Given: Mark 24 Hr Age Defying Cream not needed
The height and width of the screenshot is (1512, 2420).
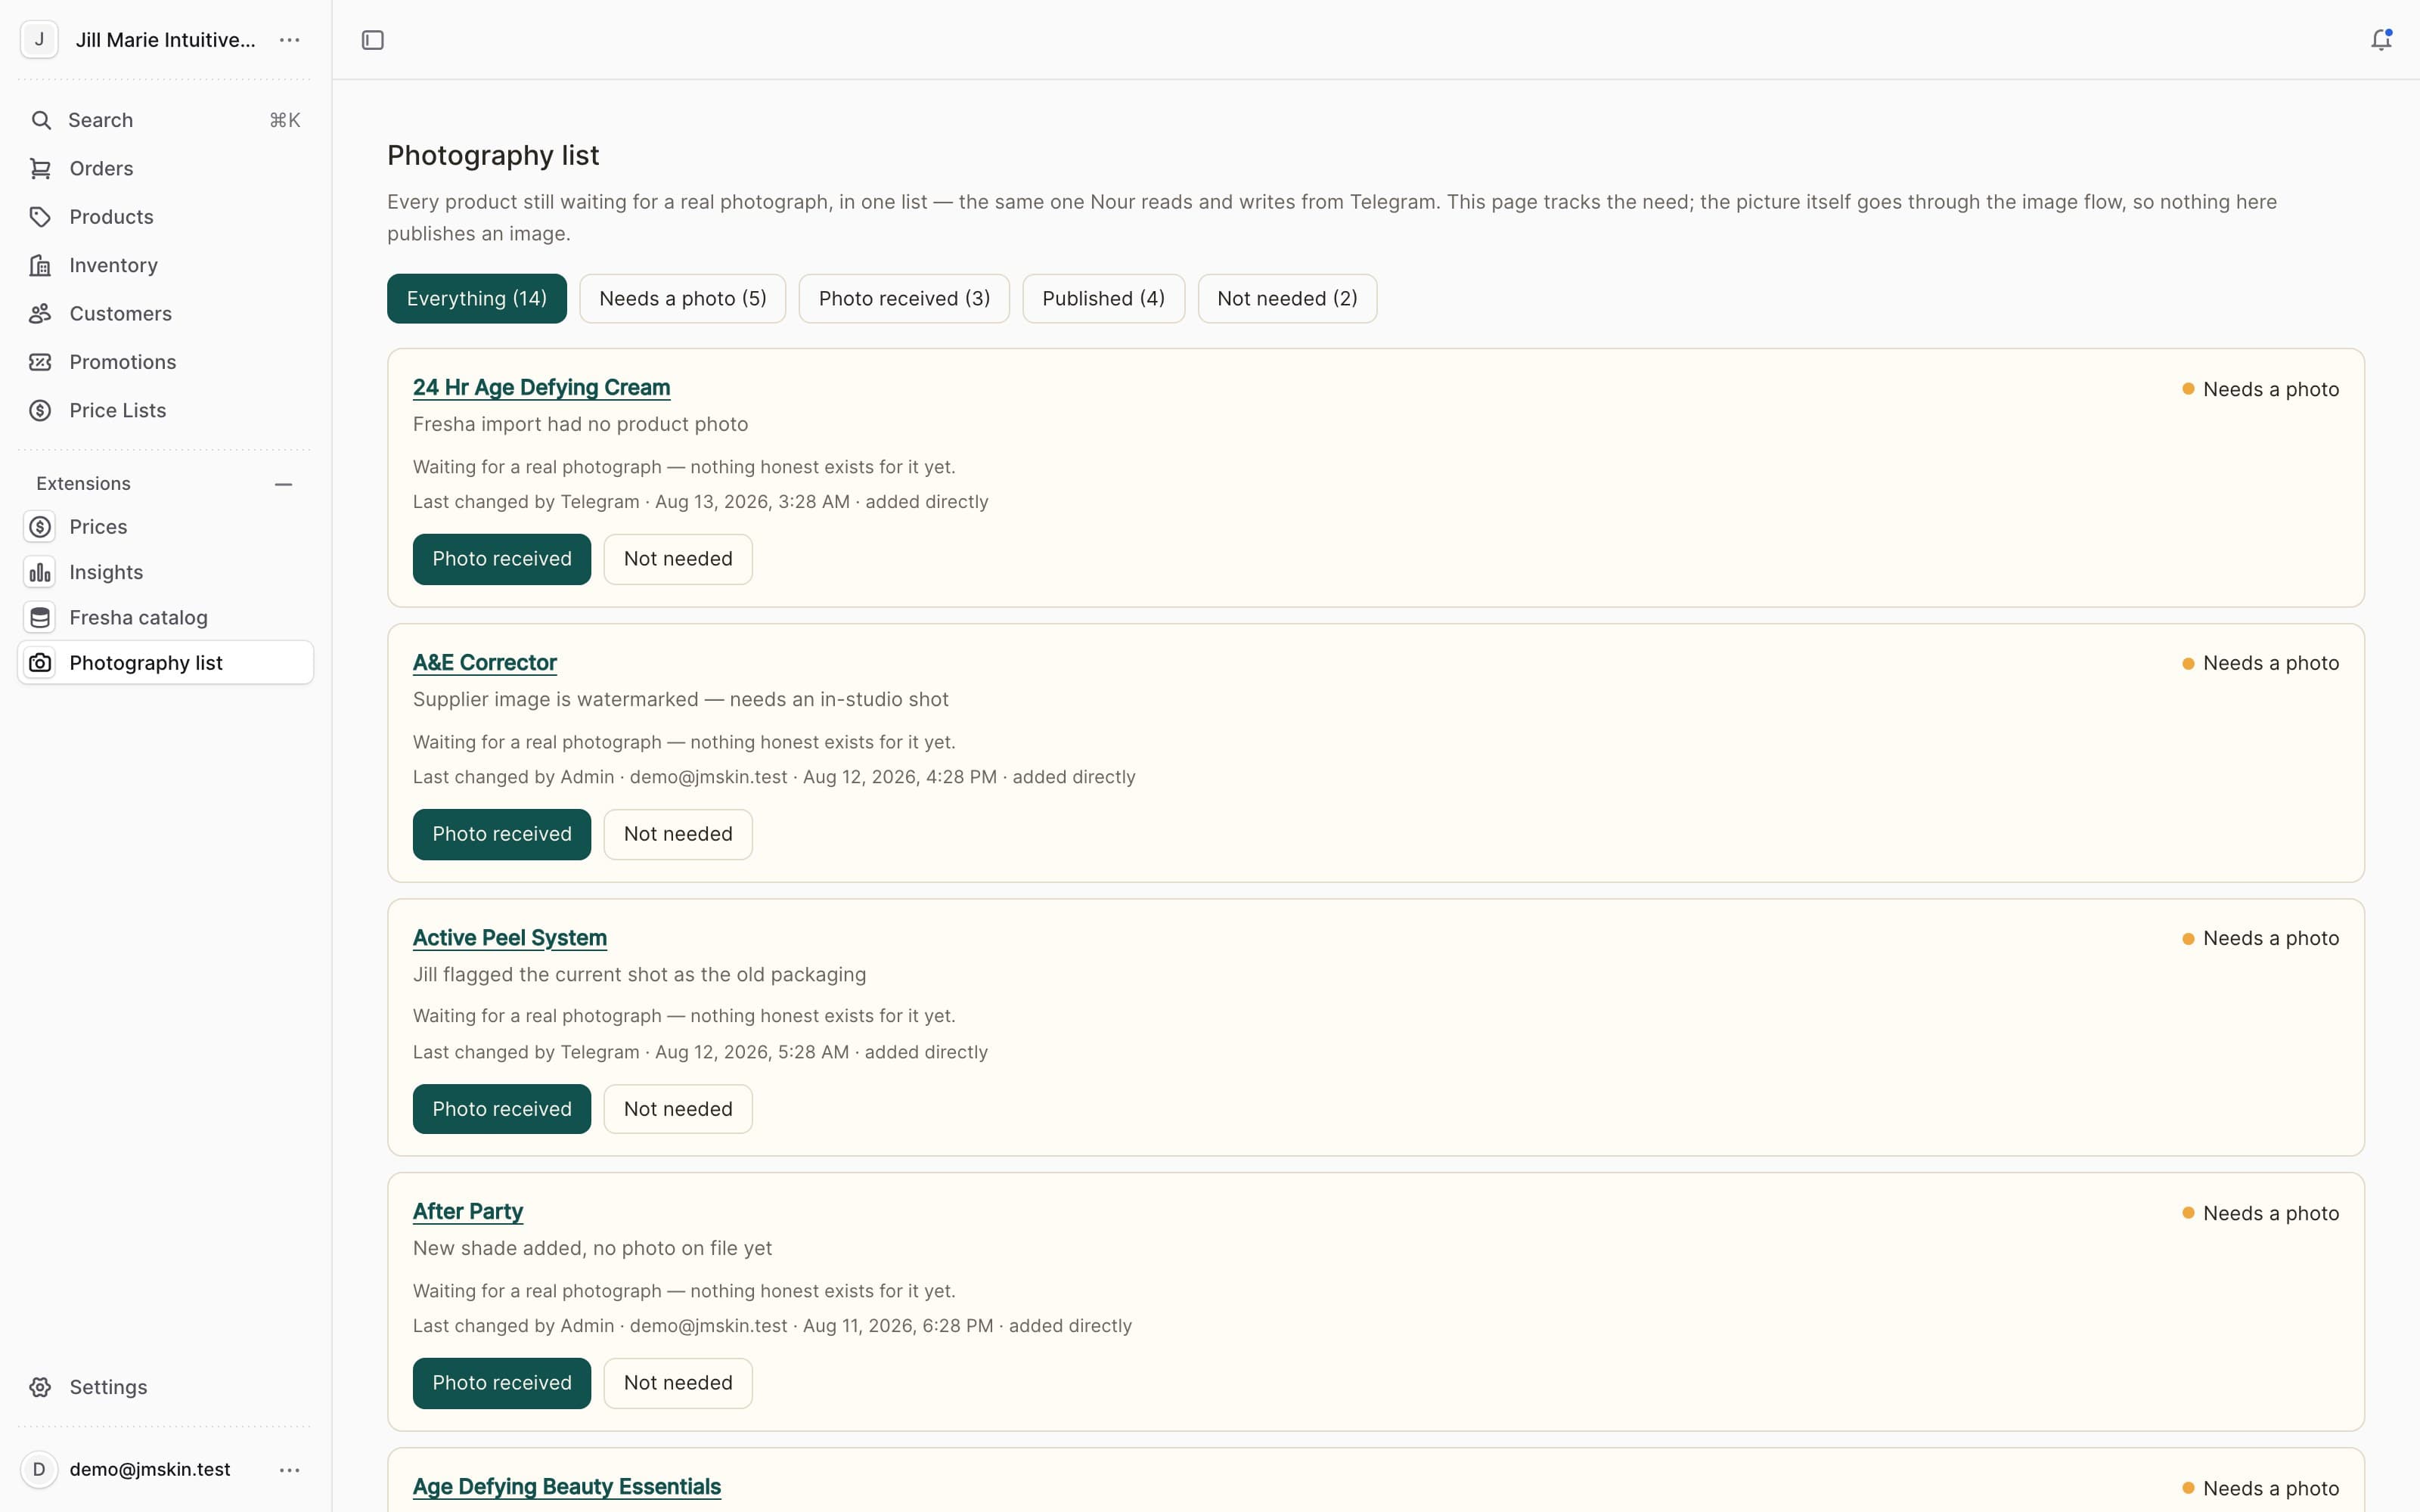Looking at the screenshot, I should [678, 559].
